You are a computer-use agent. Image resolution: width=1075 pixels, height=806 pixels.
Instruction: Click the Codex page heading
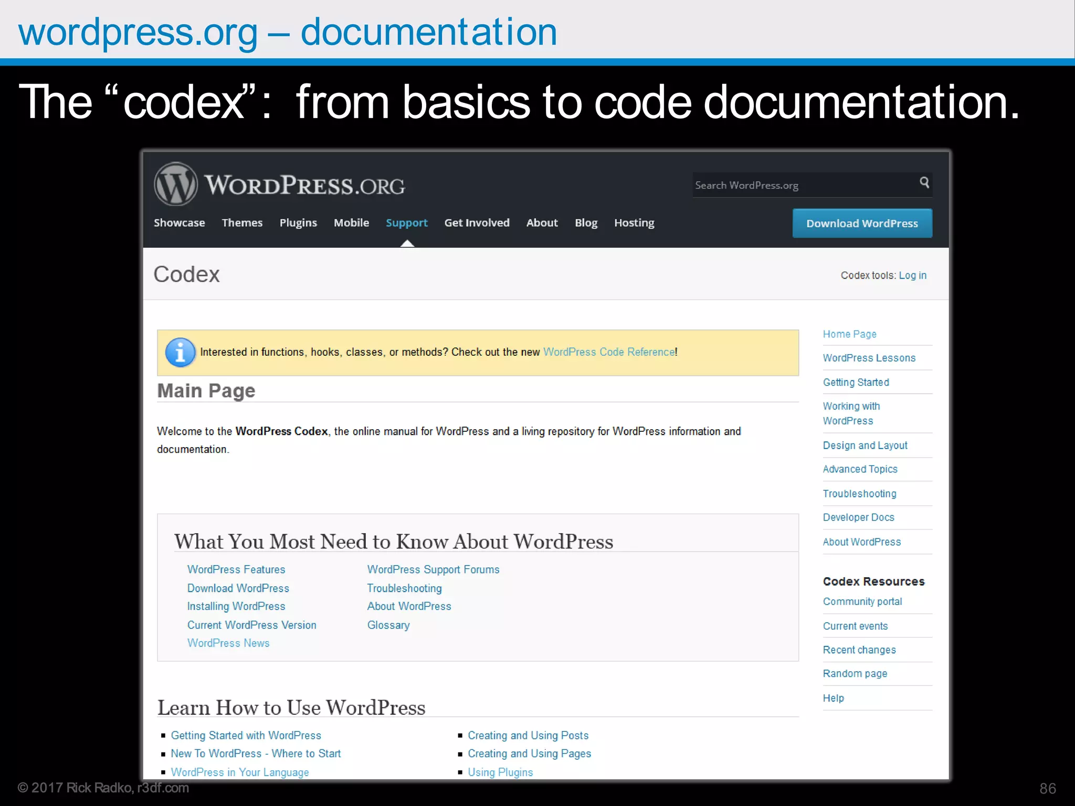pos(186,274)
